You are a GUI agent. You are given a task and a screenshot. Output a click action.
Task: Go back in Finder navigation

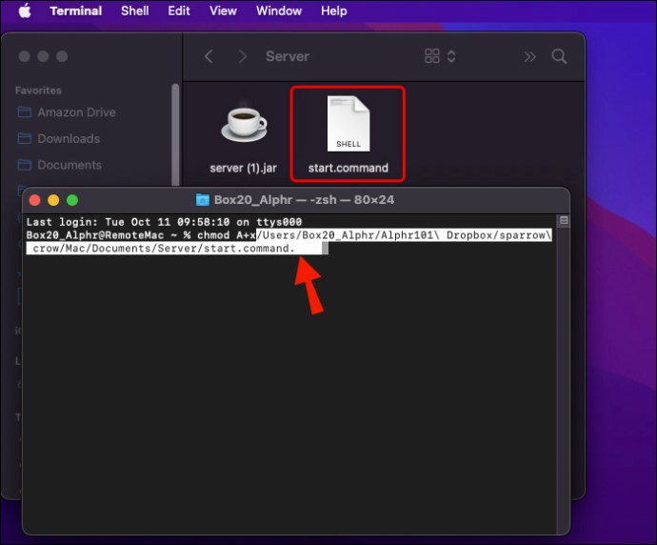click(x=209, y=56)
